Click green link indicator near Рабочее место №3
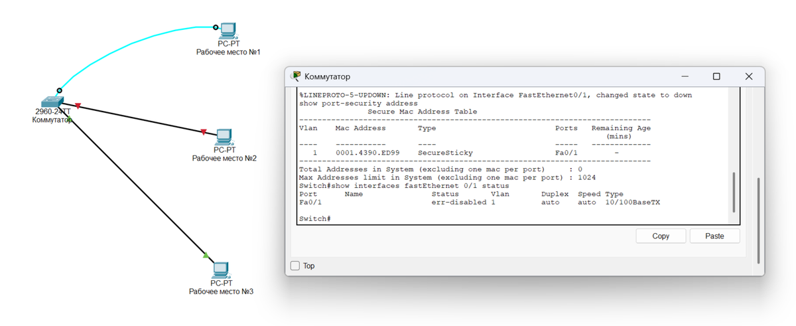 click(206, 254)
